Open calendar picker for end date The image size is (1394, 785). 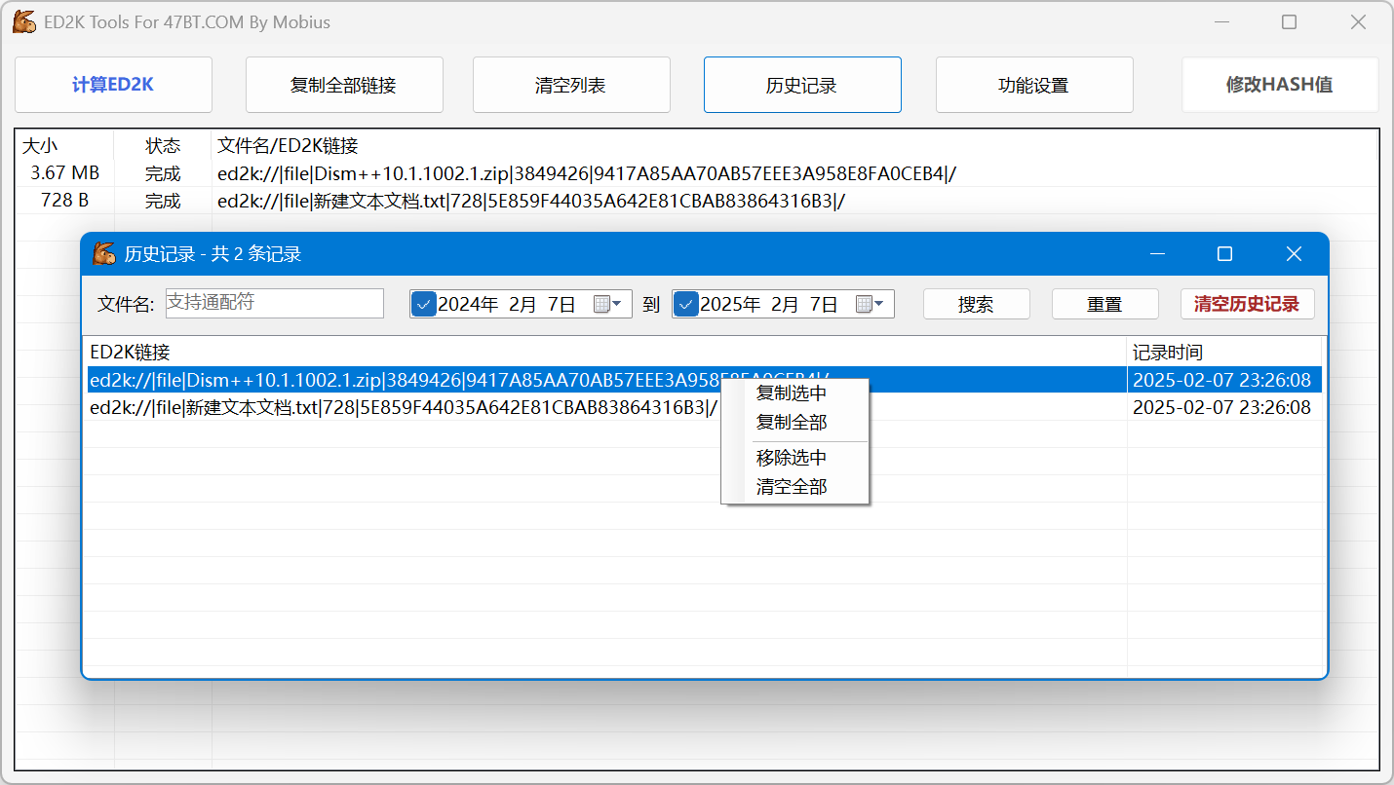[x=870, y=305]
